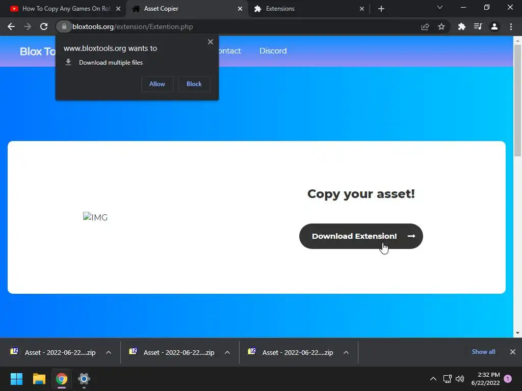Expand options for third Asset zip download
Image resolution: width=522 pixels, height=391 pixels.
point(346,352)
